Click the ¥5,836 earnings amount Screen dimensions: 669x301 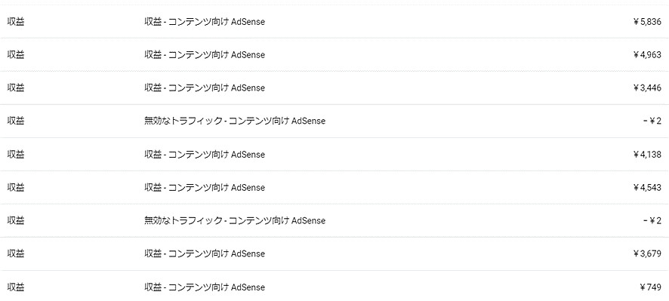point(647,22)
